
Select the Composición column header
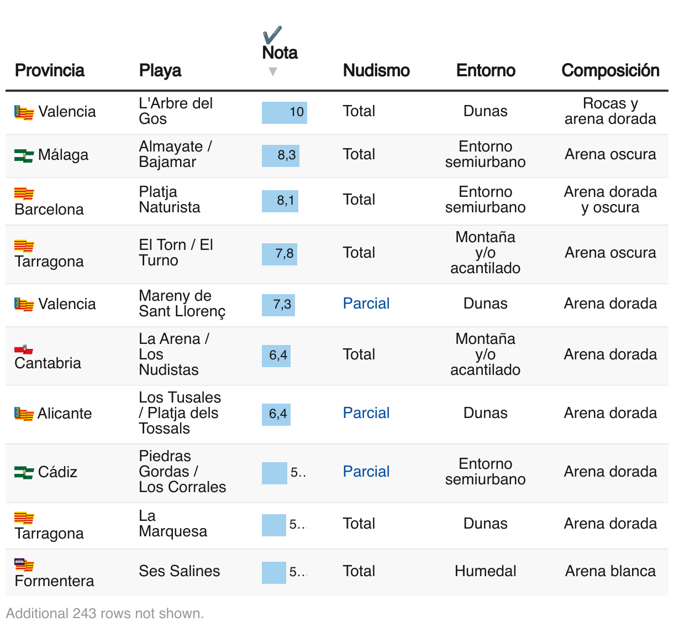pos(610,70)
